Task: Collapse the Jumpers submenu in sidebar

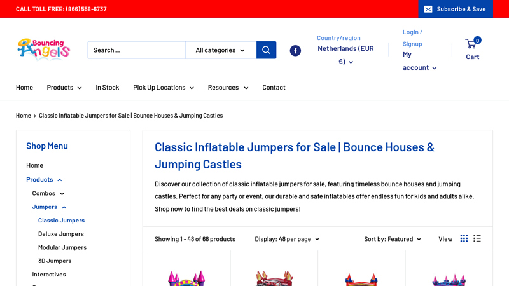Action: (49, 207)
